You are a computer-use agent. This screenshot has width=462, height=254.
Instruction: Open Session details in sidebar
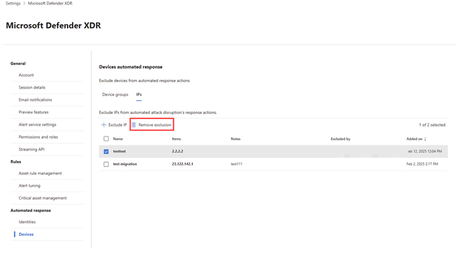tap(32, 87)
